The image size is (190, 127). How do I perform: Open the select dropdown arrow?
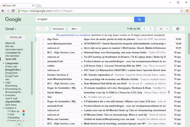pos(44,29)
